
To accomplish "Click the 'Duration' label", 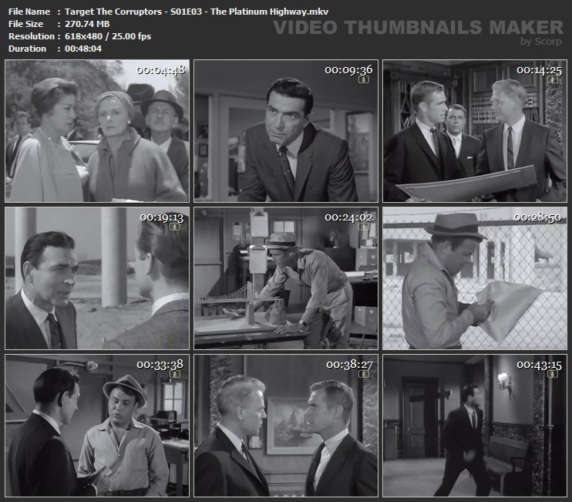I will pyautogui.click(x=27, y=49).
